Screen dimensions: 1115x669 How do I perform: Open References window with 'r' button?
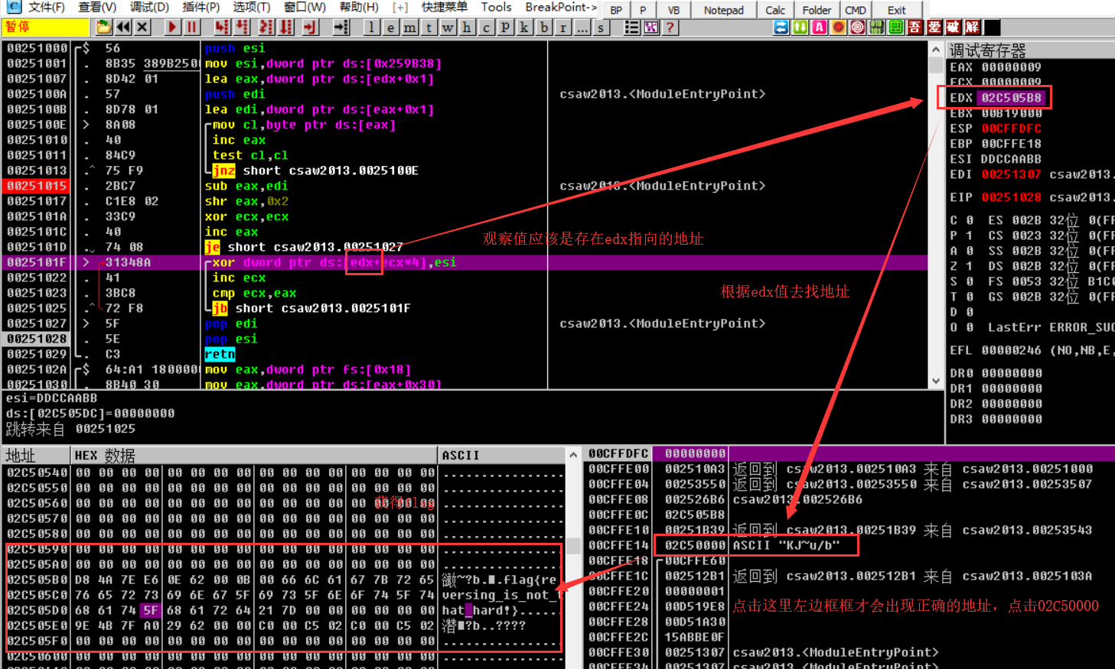pos(563,28)
